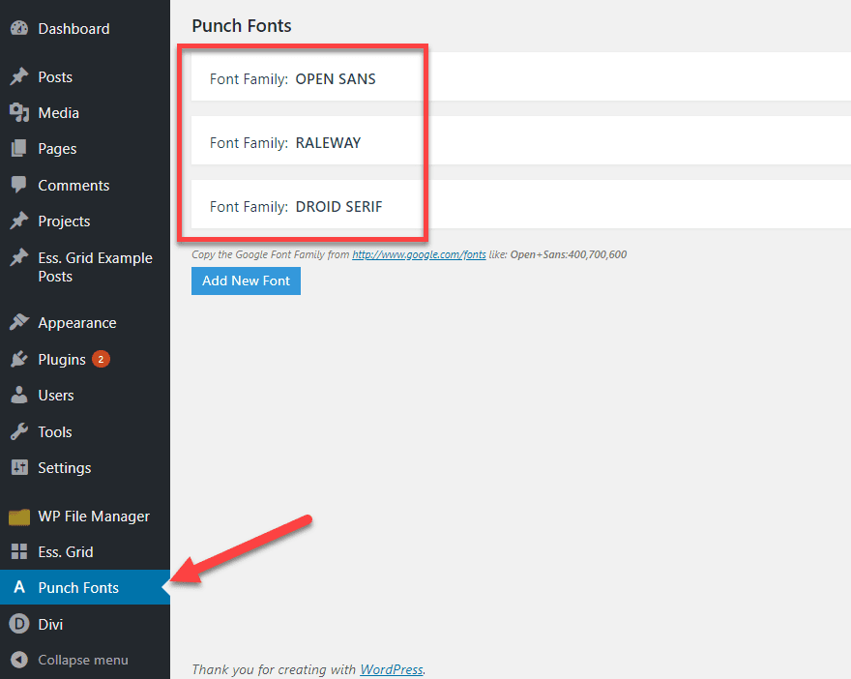Click the Plugins plug icon
The height and width of the screenshot is (679, 851).
click(18, 360)
